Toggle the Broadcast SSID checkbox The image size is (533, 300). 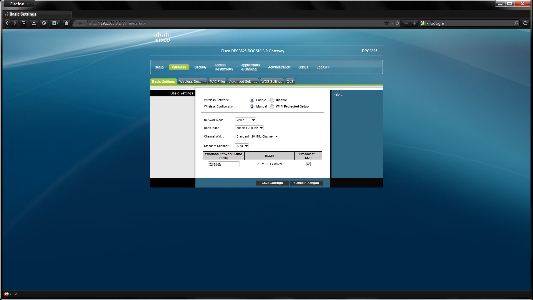point(308,164)
